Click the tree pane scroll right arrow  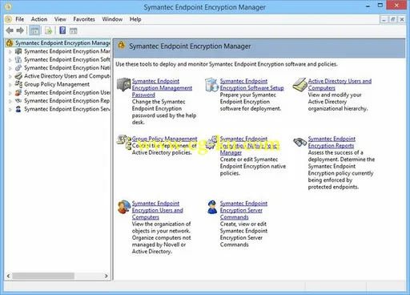point(107,276)
